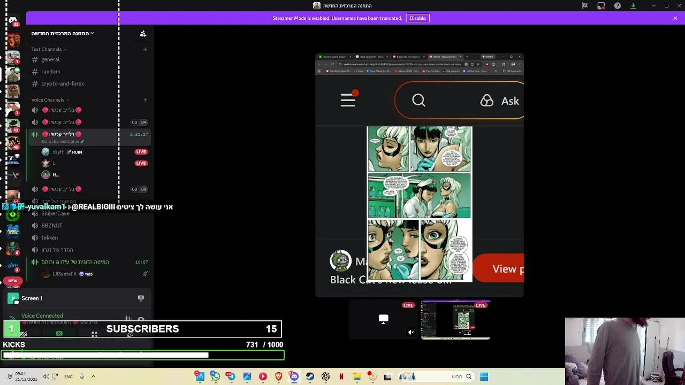The width and height of the screenshot is (685, 385).
Task: Select user LilSantaFX in voice channel
Action: (67, 274)
